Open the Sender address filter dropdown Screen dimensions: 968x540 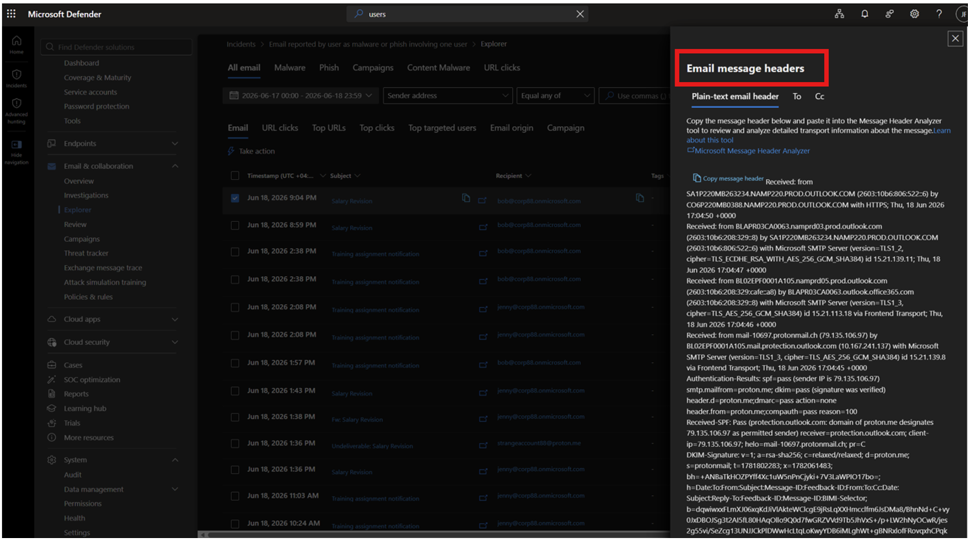click(x=448, y=95)
